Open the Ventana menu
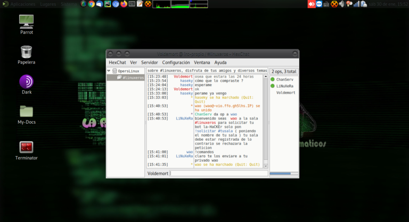Screen dimensions: 409x222 coord(202,62)
